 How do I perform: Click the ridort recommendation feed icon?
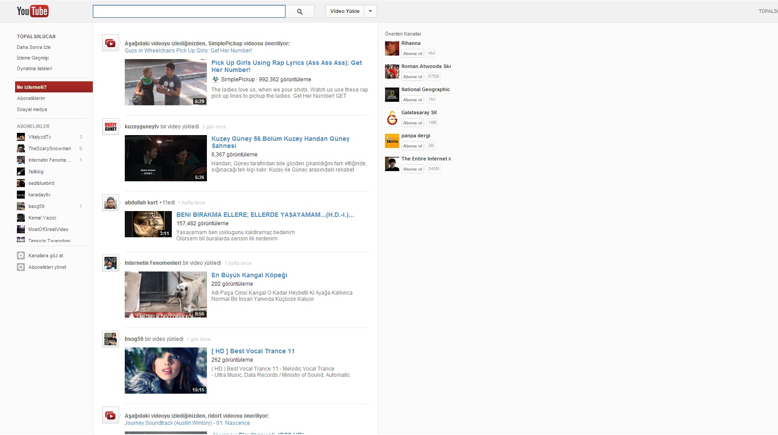(x=111, y=415)
